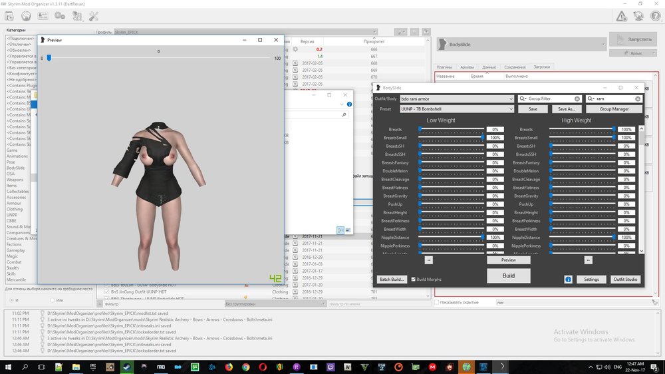
Task: Open the Mod Organizer settings wrench-and-screwdriver icon
Action: pos(94,16)
